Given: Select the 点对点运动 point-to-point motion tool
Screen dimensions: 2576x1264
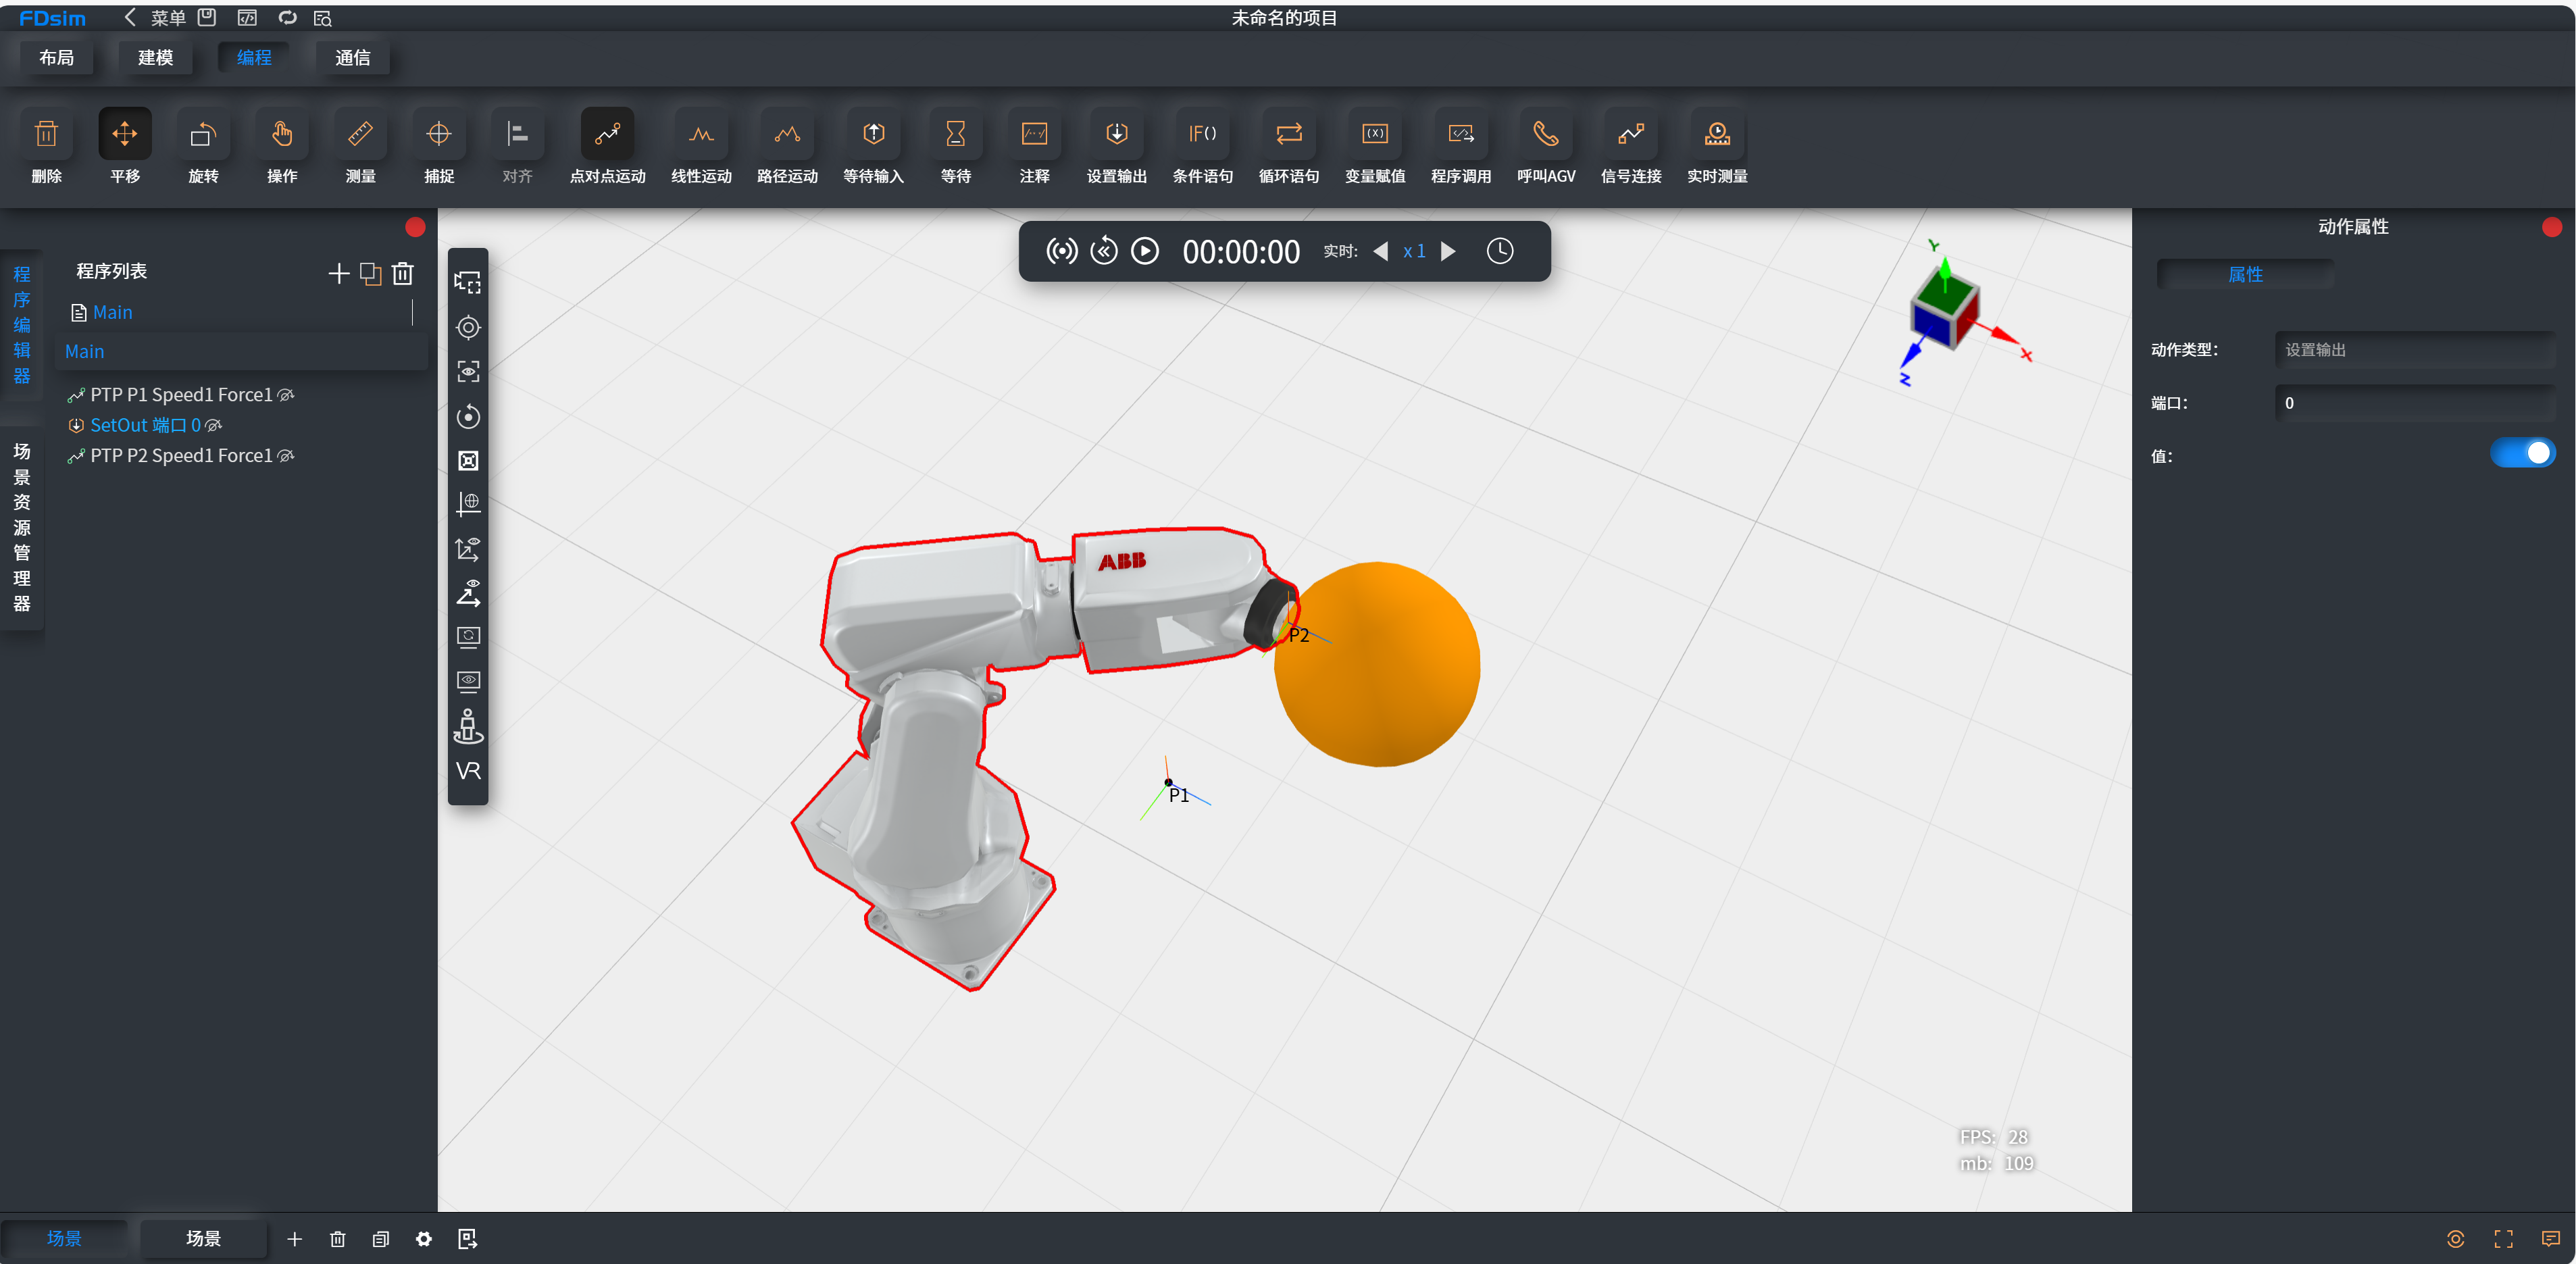Looking at the screenshot, I should pos(607,135).
